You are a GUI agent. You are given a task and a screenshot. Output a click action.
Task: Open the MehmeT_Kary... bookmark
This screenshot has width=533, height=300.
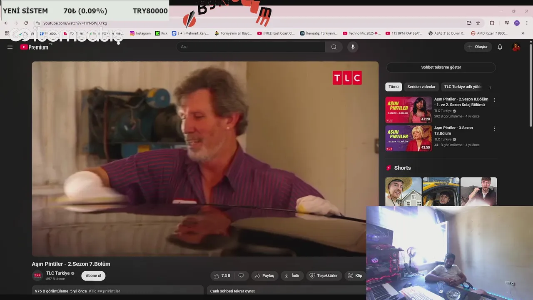click(190, 33)
